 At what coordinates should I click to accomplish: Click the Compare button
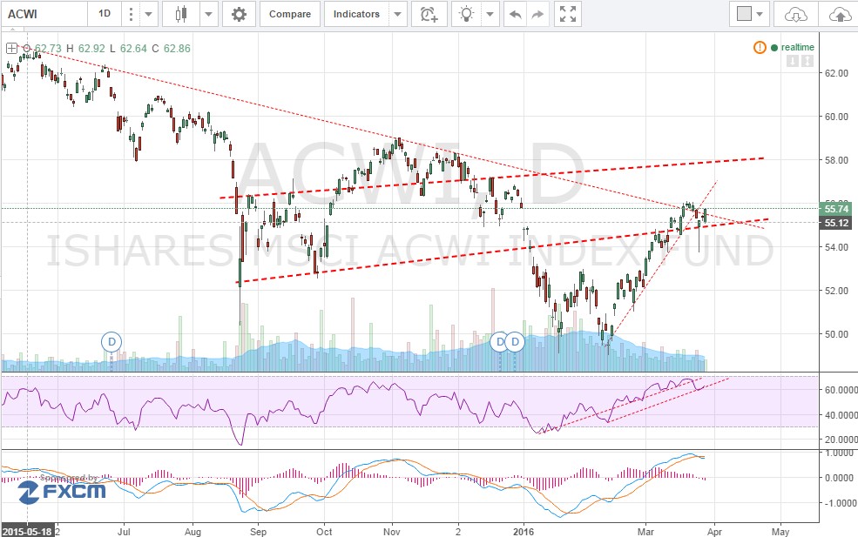(290, 14)
